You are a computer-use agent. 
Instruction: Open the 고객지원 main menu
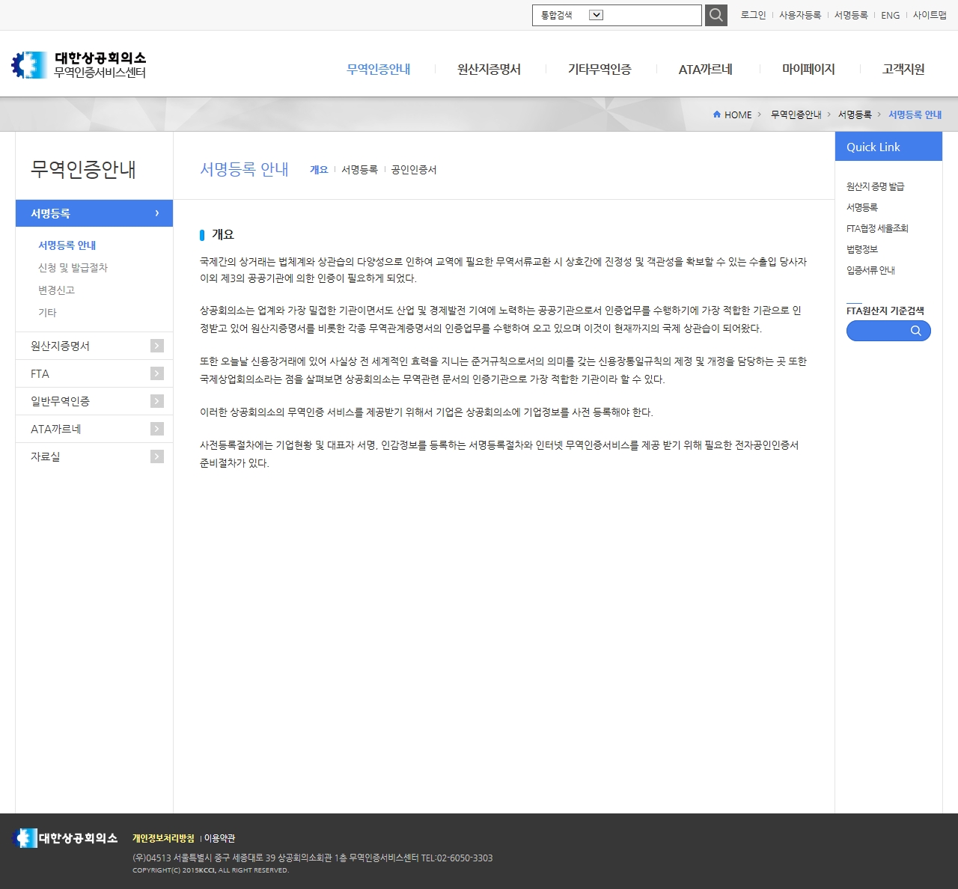[x=903, y=69]
